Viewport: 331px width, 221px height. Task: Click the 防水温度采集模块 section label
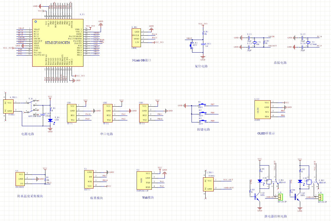click(x=30, y=196)
